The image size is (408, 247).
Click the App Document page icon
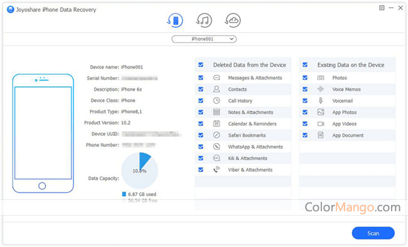tap(321, 135)
